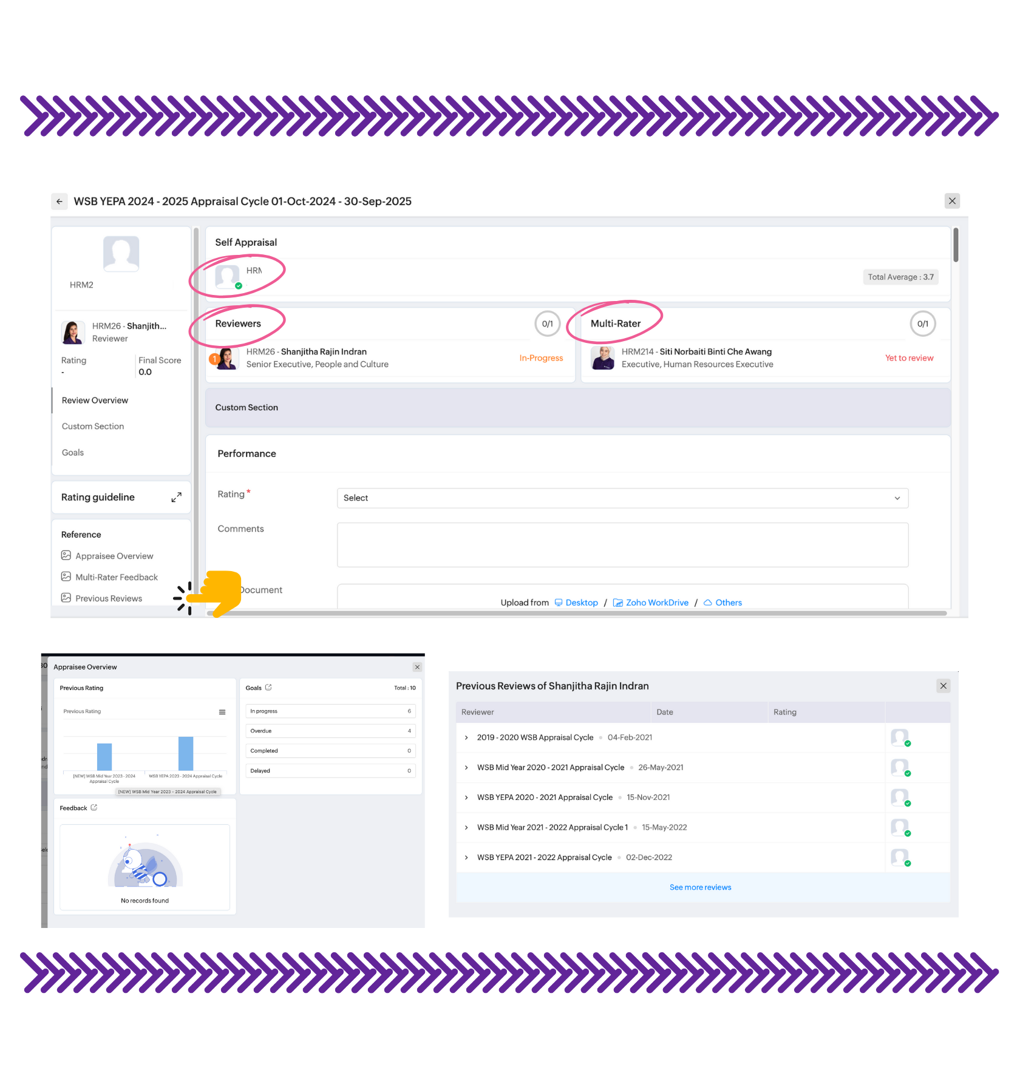Expand WSB YEPA 2021 - 2022 Appraisal Cycle row
Image resolution: width=1020 pixels, height=1090 pixels.
pyautogui.click(x=466, y=858)
